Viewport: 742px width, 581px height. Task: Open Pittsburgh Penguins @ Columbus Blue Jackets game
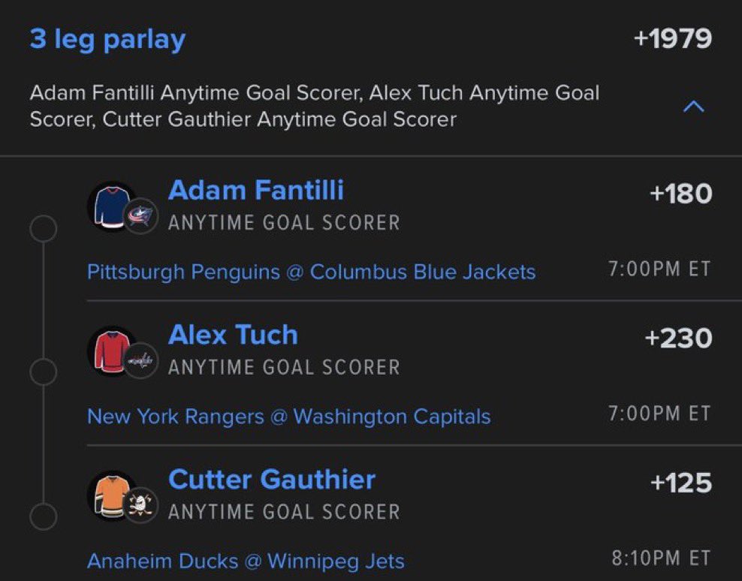point(312,272)
